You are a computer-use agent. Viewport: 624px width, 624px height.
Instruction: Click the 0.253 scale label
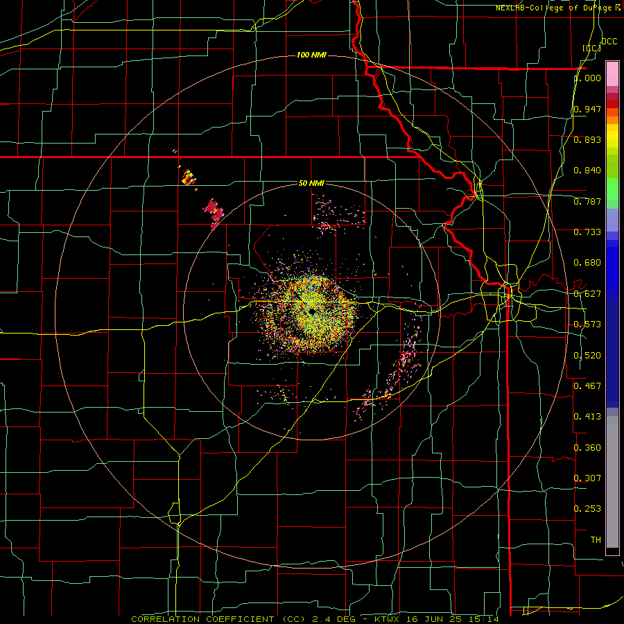pyautogui.click(x=587, y=509)
